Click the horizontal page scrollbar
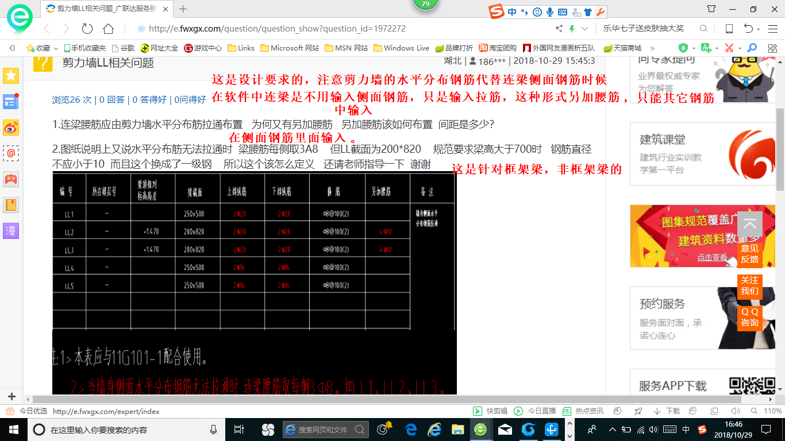Screen dimensions: 785x441 [386, 399]
